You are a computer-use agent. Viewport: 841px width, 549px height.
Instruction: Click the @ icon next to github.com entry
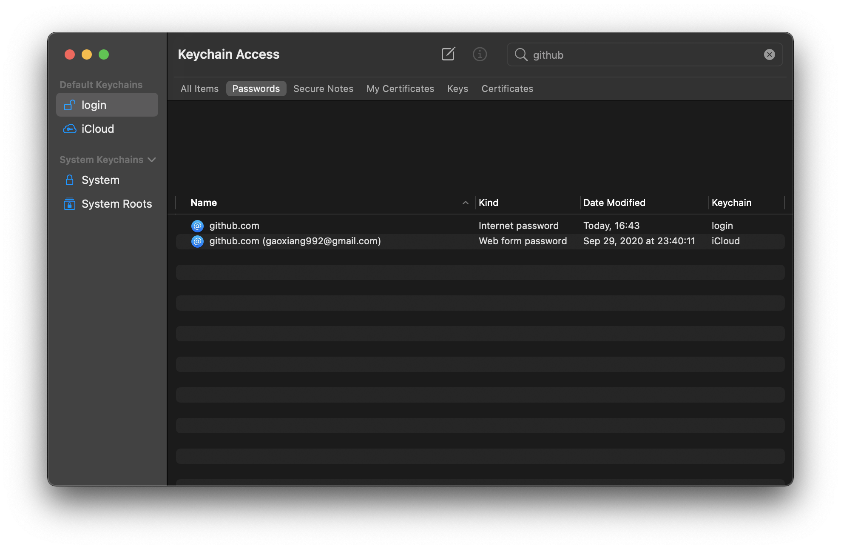click(x=197, y=226)
